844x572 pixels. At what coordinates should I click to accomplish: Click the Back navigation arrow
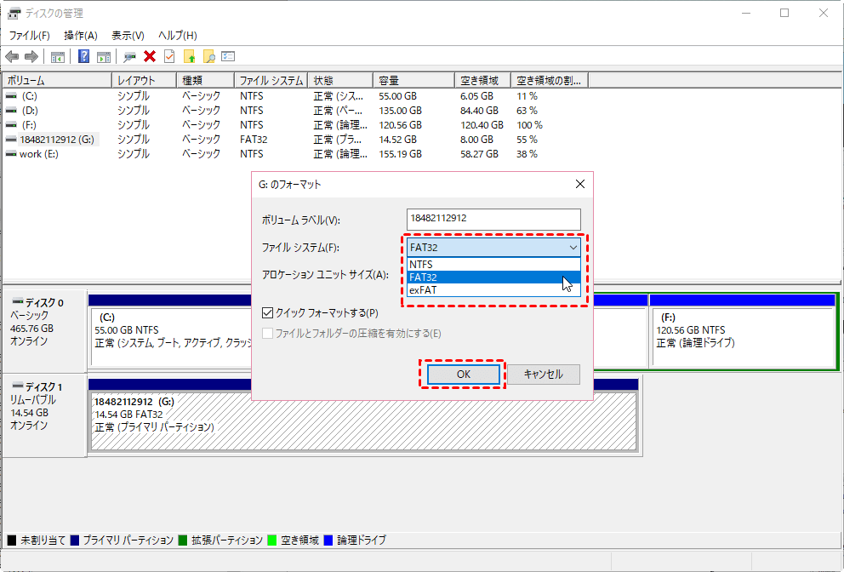(x=12, y=57)
